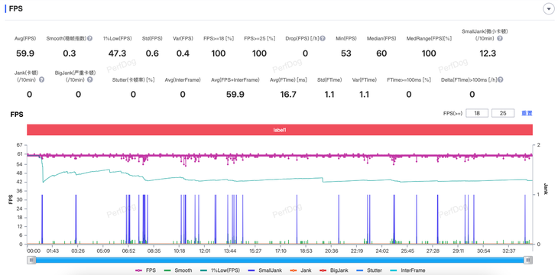
Task: Open help icon next to Delta(FTime)>100ms
Action: (501, 79)
